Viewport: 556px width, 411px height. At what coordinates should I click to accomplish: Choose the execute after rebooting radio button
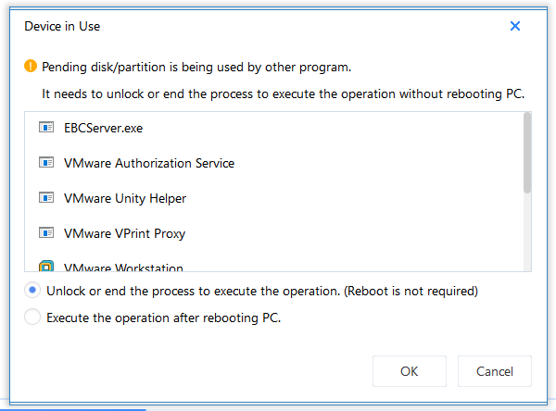[x=32, y=317]
